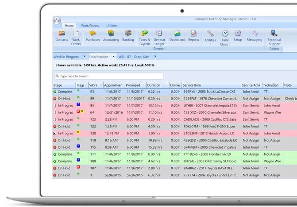Click 'Wayne Wre' technician on work order 108
Viewport: 297px width, 207px height.
pos(272,161)
